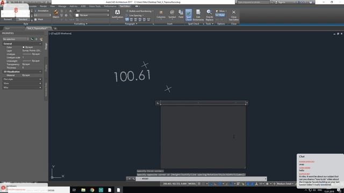This screenshot has width=344, height=193.
Task: Open the Performance ribbon tab
Action: (x=110, y=6)
